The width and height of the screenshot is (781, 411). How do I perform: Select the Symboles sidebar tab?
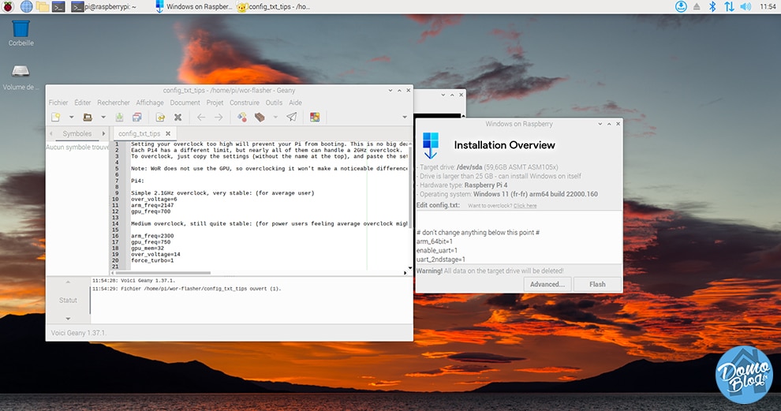point(77,133)
